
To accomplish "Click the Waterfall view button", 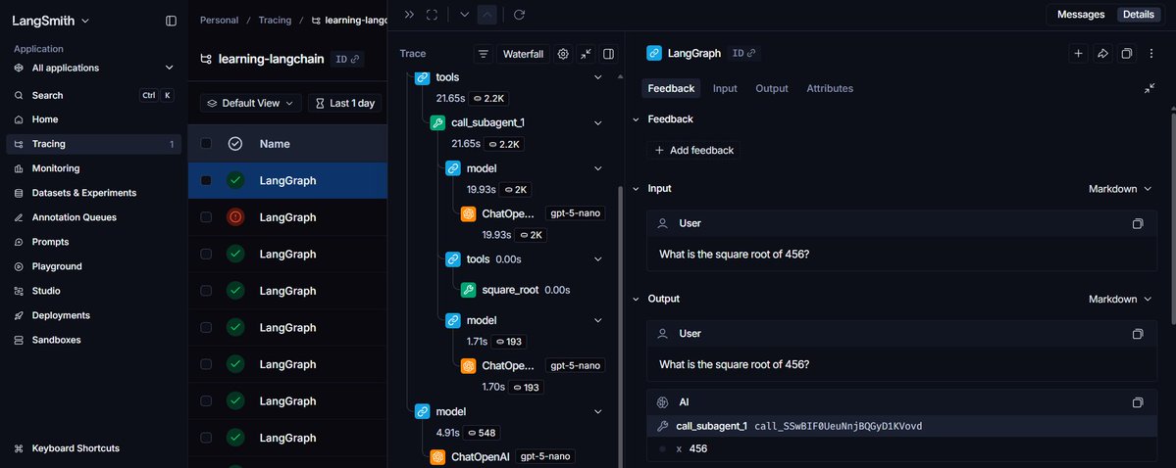I will tap(523, 54).
